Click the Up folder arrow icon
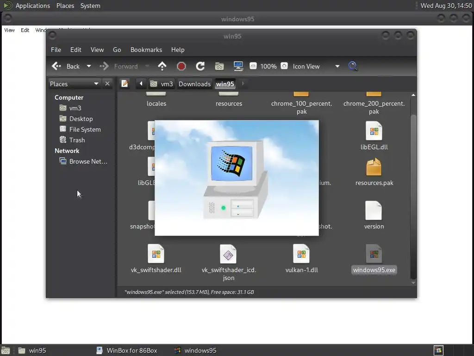The image size is (474, 356). [162, 66]
